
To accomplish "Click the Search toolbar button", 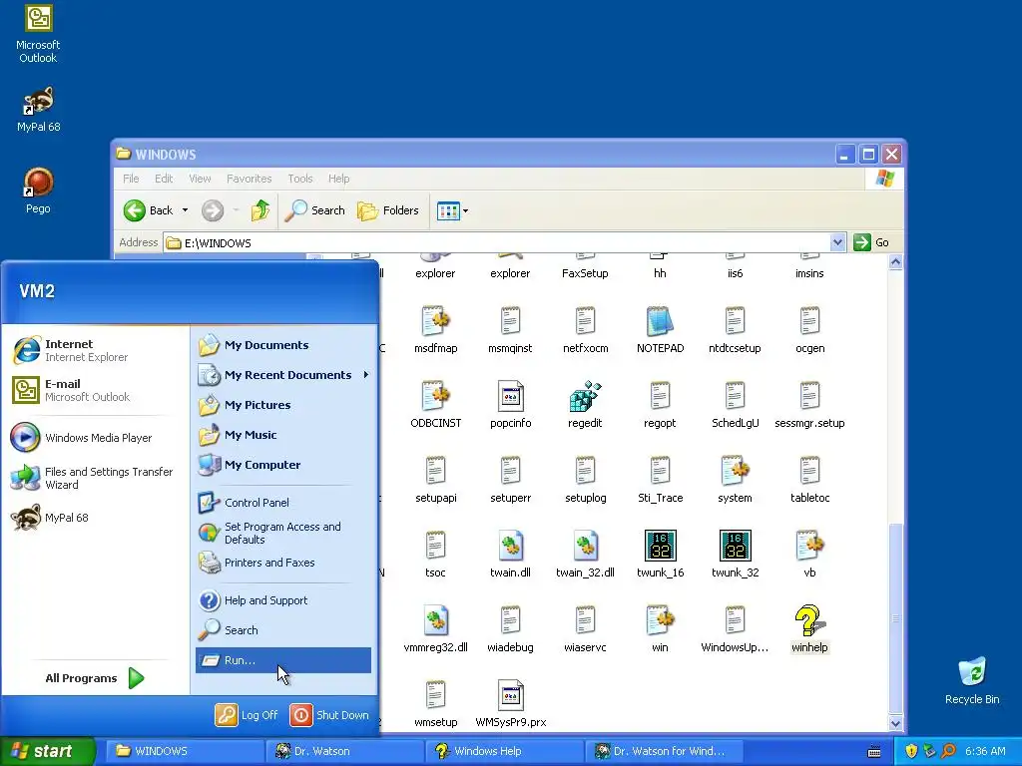I will pos(315,210).
